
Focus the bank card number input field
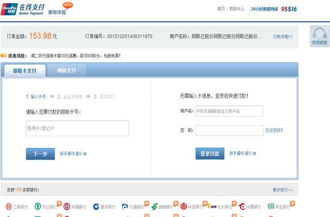click(77, 128)
